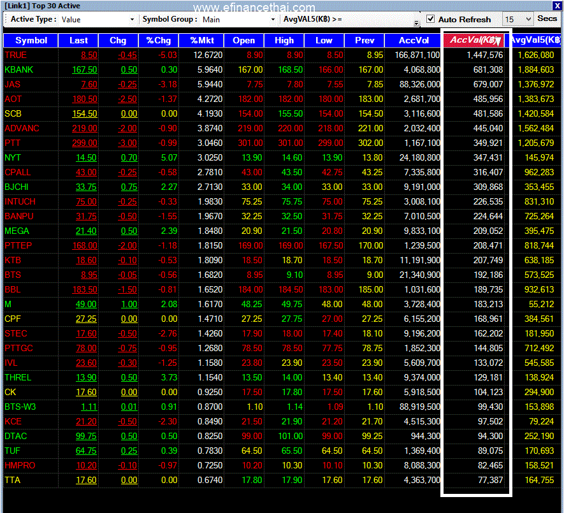Select the TUF symbol
Screen dimensions: 564x513
click(13, 451)
